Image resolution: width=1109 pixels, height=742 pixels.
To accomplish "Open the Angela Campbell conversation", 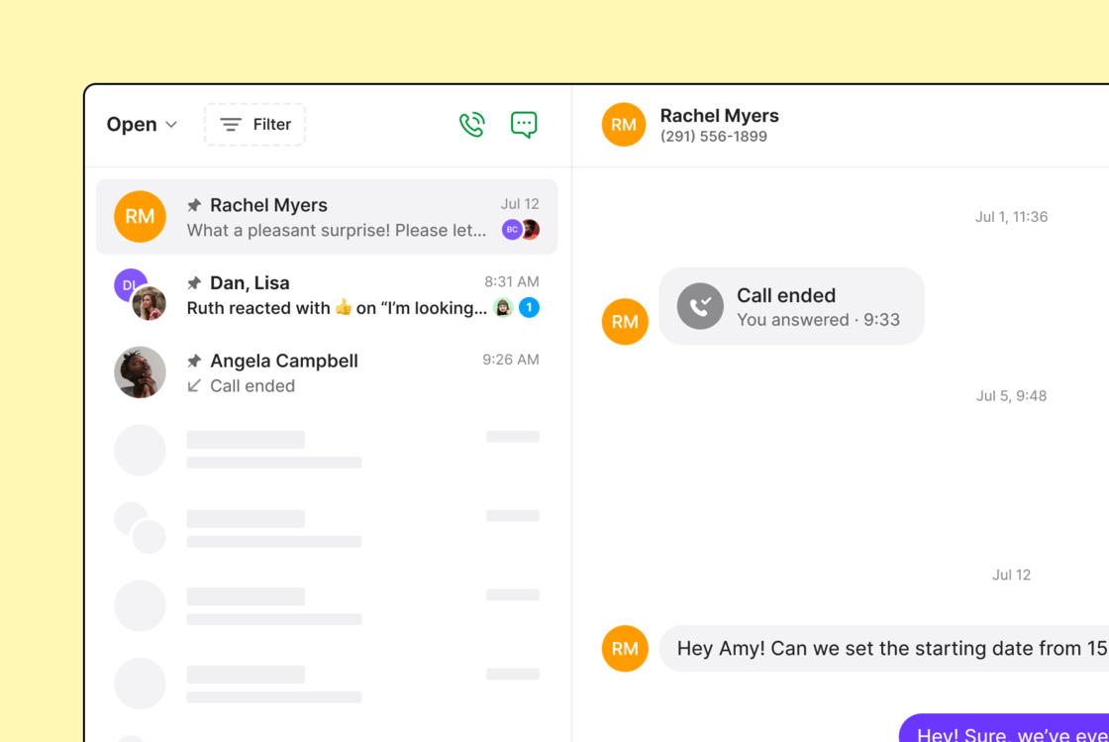I will (327, 372).
